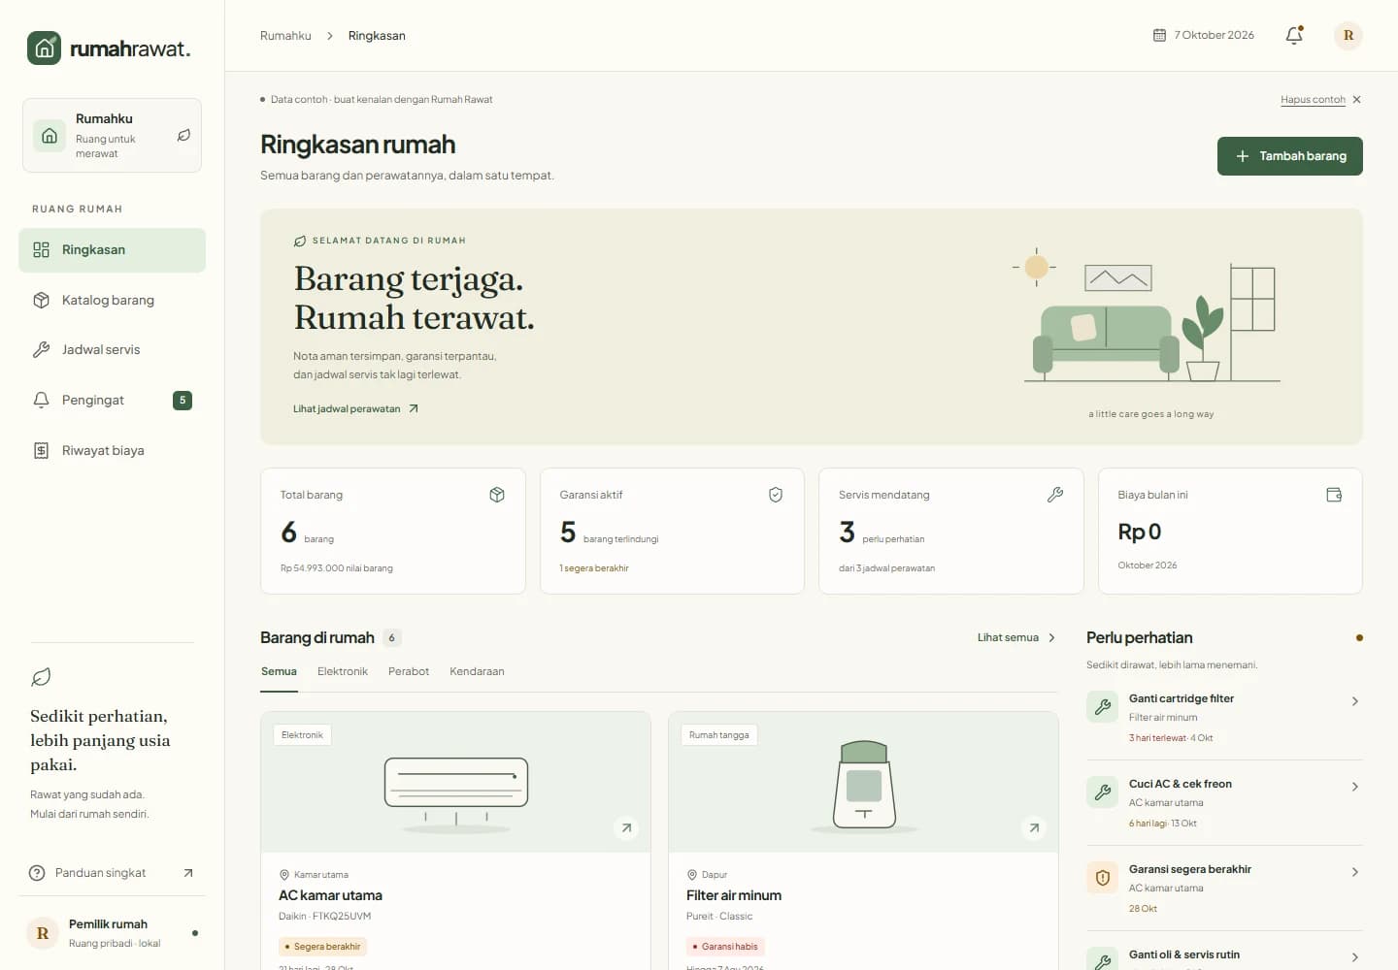Click the leaf icon in Rumahku card

[183, 135]
